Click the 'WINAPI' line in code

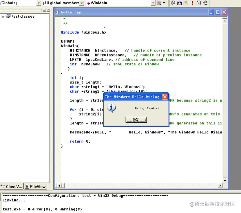67,41
